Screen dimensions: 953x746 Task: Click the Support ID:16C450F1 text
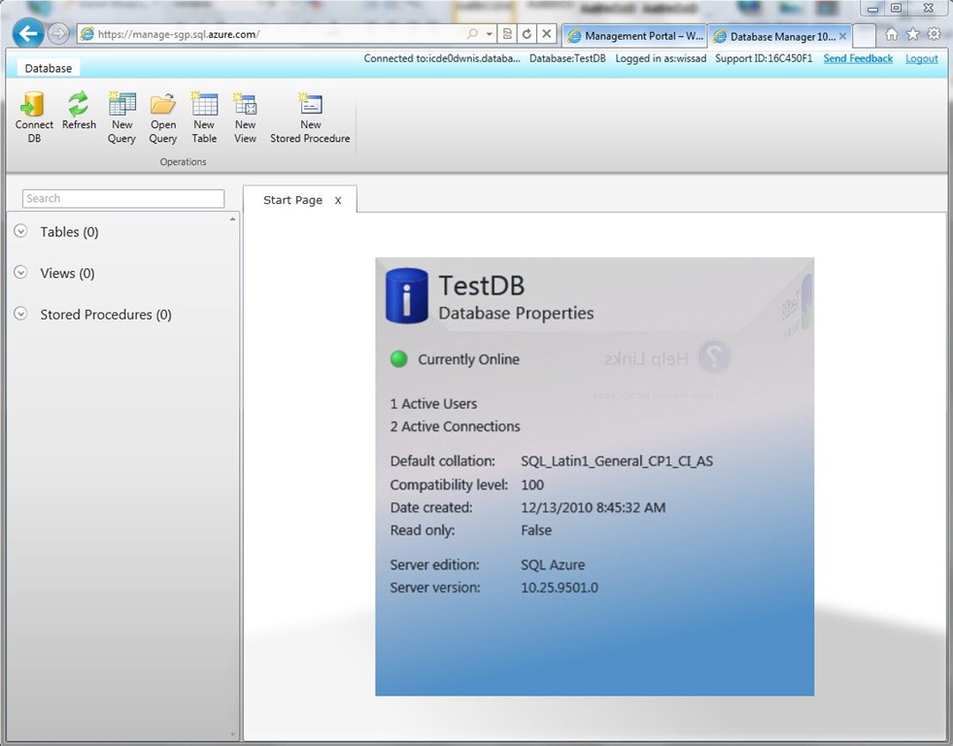[764, 58]
